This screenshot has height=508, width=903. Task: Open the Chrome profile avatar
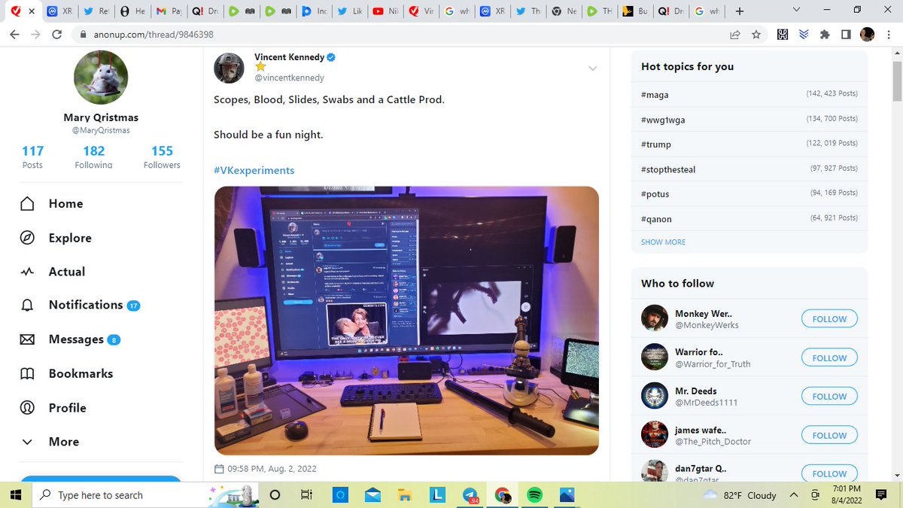click(x=867, y=35)
